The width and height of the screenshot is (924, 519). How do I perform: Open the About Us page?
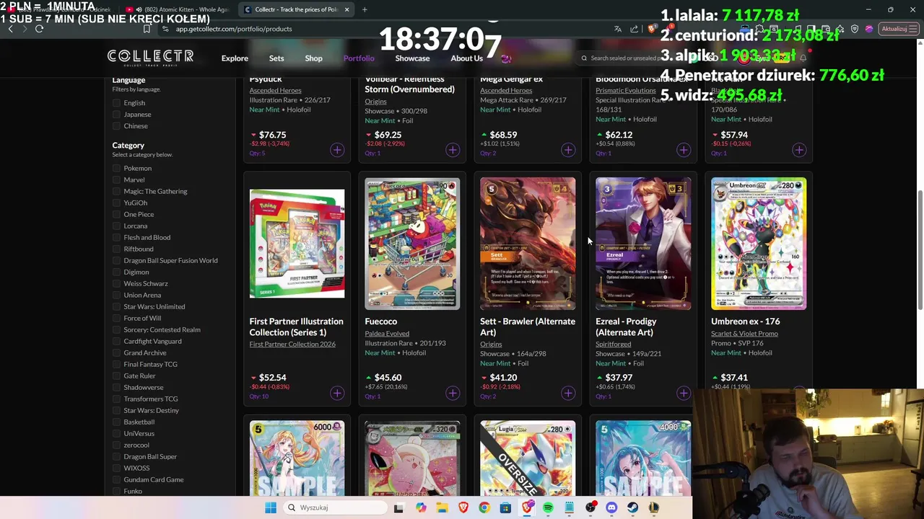[466, 58]
